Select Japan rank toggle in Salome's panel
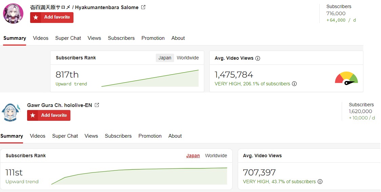 165,58
